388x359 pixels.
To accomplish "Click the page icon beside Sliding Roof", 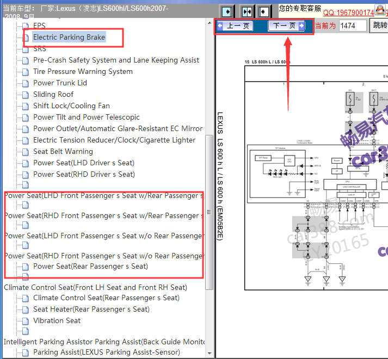I will 25,95.
